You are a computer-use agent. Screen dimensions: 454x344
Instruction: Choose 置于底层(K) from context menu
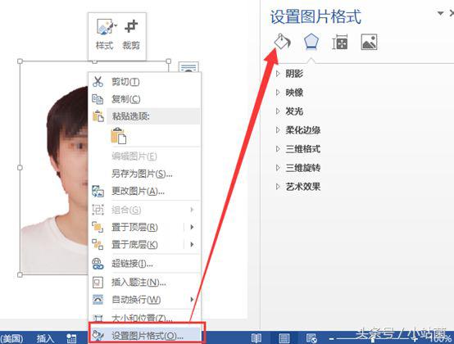coord(145,244)
